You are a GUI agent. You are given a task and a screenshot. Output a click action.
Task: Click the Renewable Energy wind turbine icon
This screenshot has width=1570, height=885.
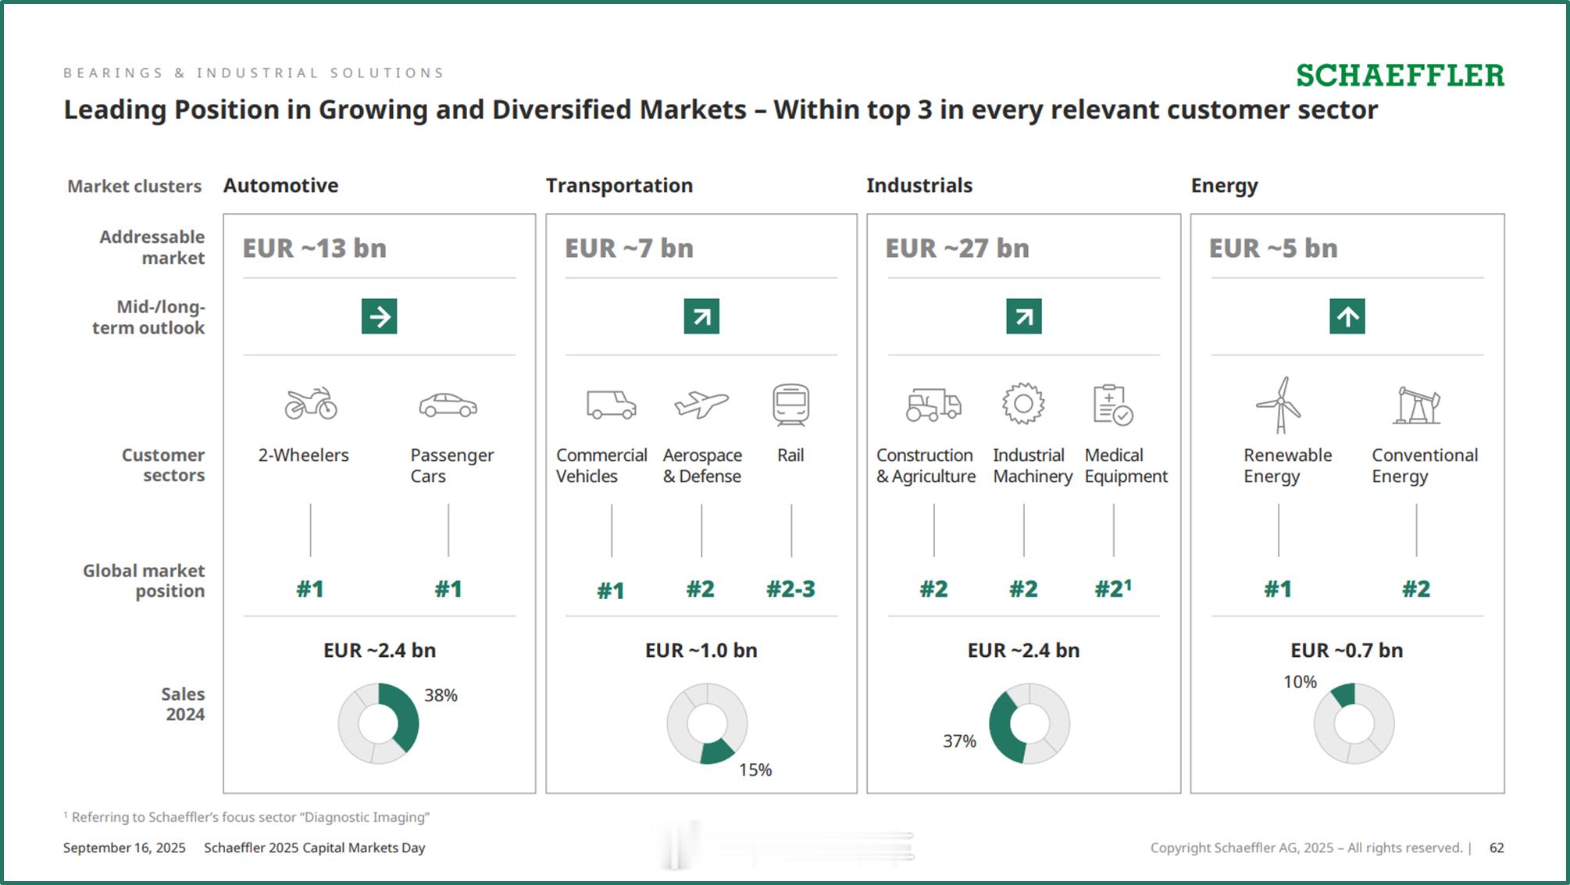point(1279,405)
